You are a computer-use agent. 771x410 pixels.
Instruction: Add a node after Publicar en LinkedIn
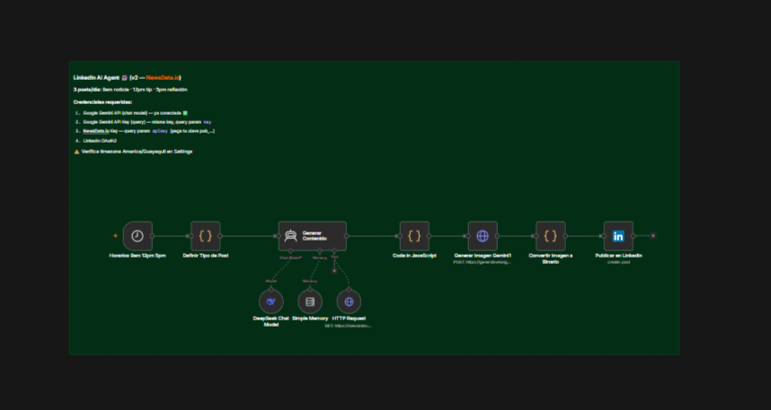653,236
